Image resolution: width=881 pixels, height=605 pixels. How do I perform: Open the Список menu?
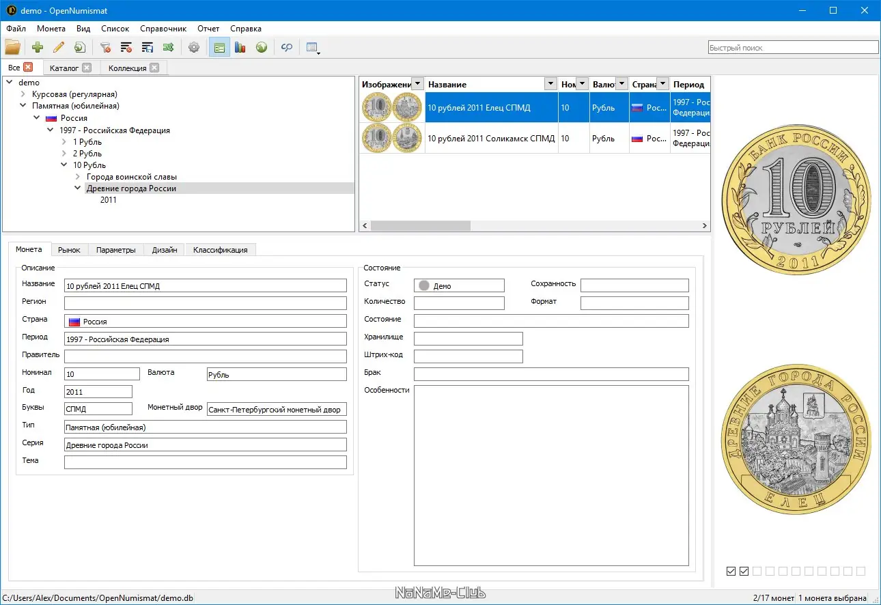(x=115, y=29)
